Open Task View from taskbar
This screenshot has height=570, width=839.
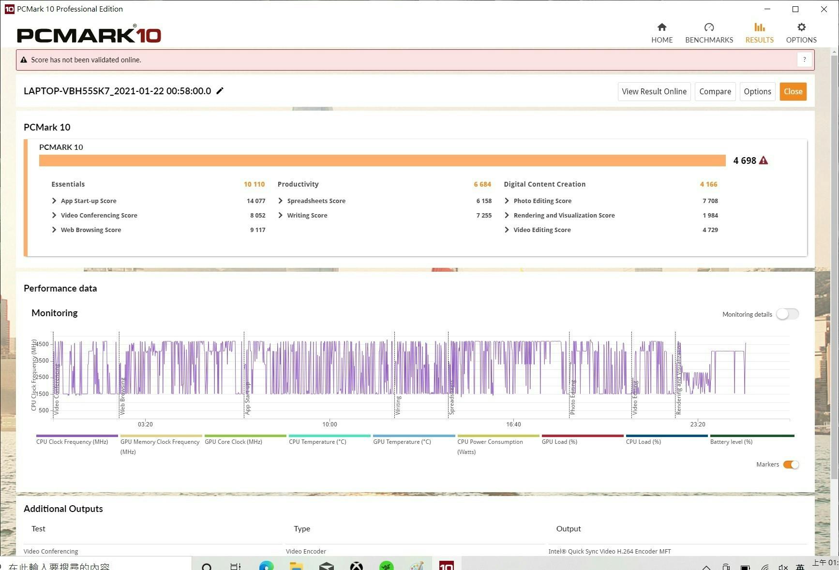236,566
